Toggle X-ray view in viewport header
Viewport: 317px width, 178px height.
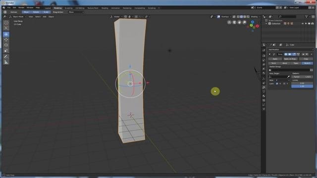pos(234,17)
